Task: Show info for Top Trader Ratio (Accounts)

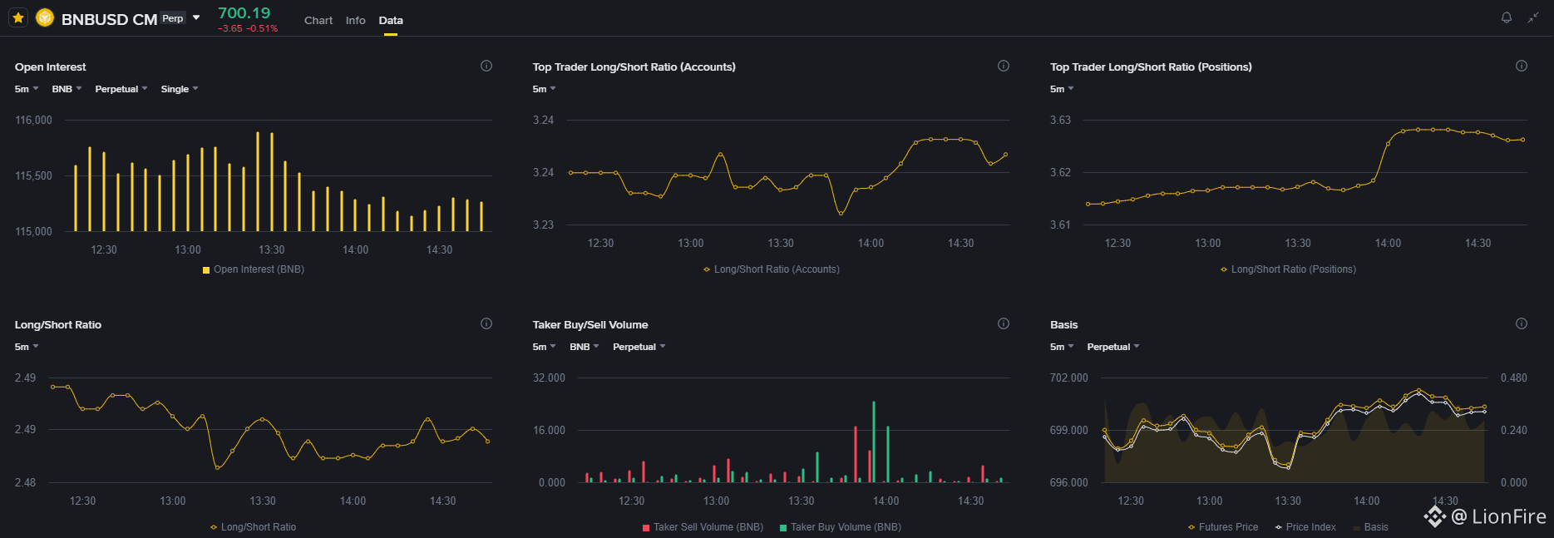Action: click(1004, 66)
